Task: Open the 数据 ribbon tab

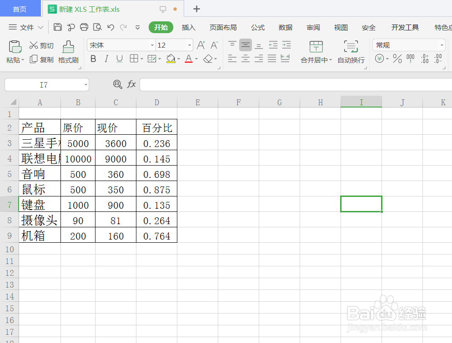Action: pyautogui.click(x=285, y=27)
